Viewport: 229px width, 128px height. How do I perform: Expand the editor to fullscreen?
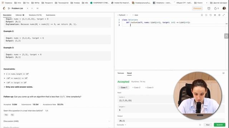pos(224,15)
